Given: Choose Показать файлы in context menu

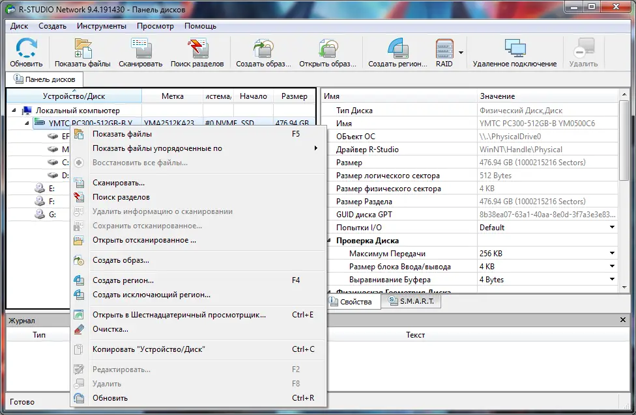Looking at the screenshot, I should [x=198, y=134].
